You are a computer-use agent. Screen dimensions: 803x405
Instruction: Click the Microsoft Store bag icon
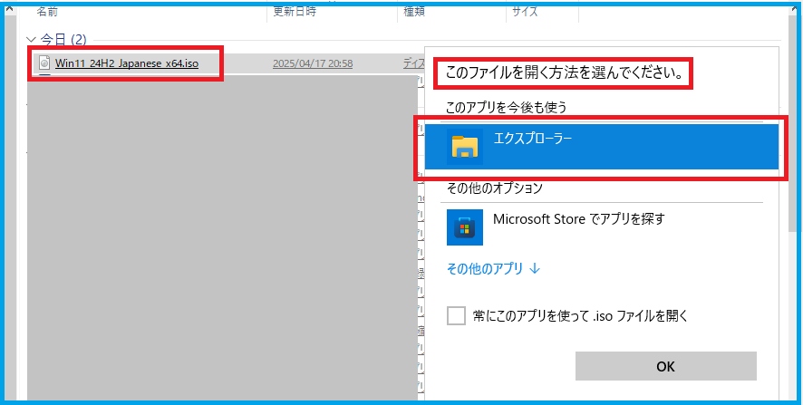(x=465, y=227)
